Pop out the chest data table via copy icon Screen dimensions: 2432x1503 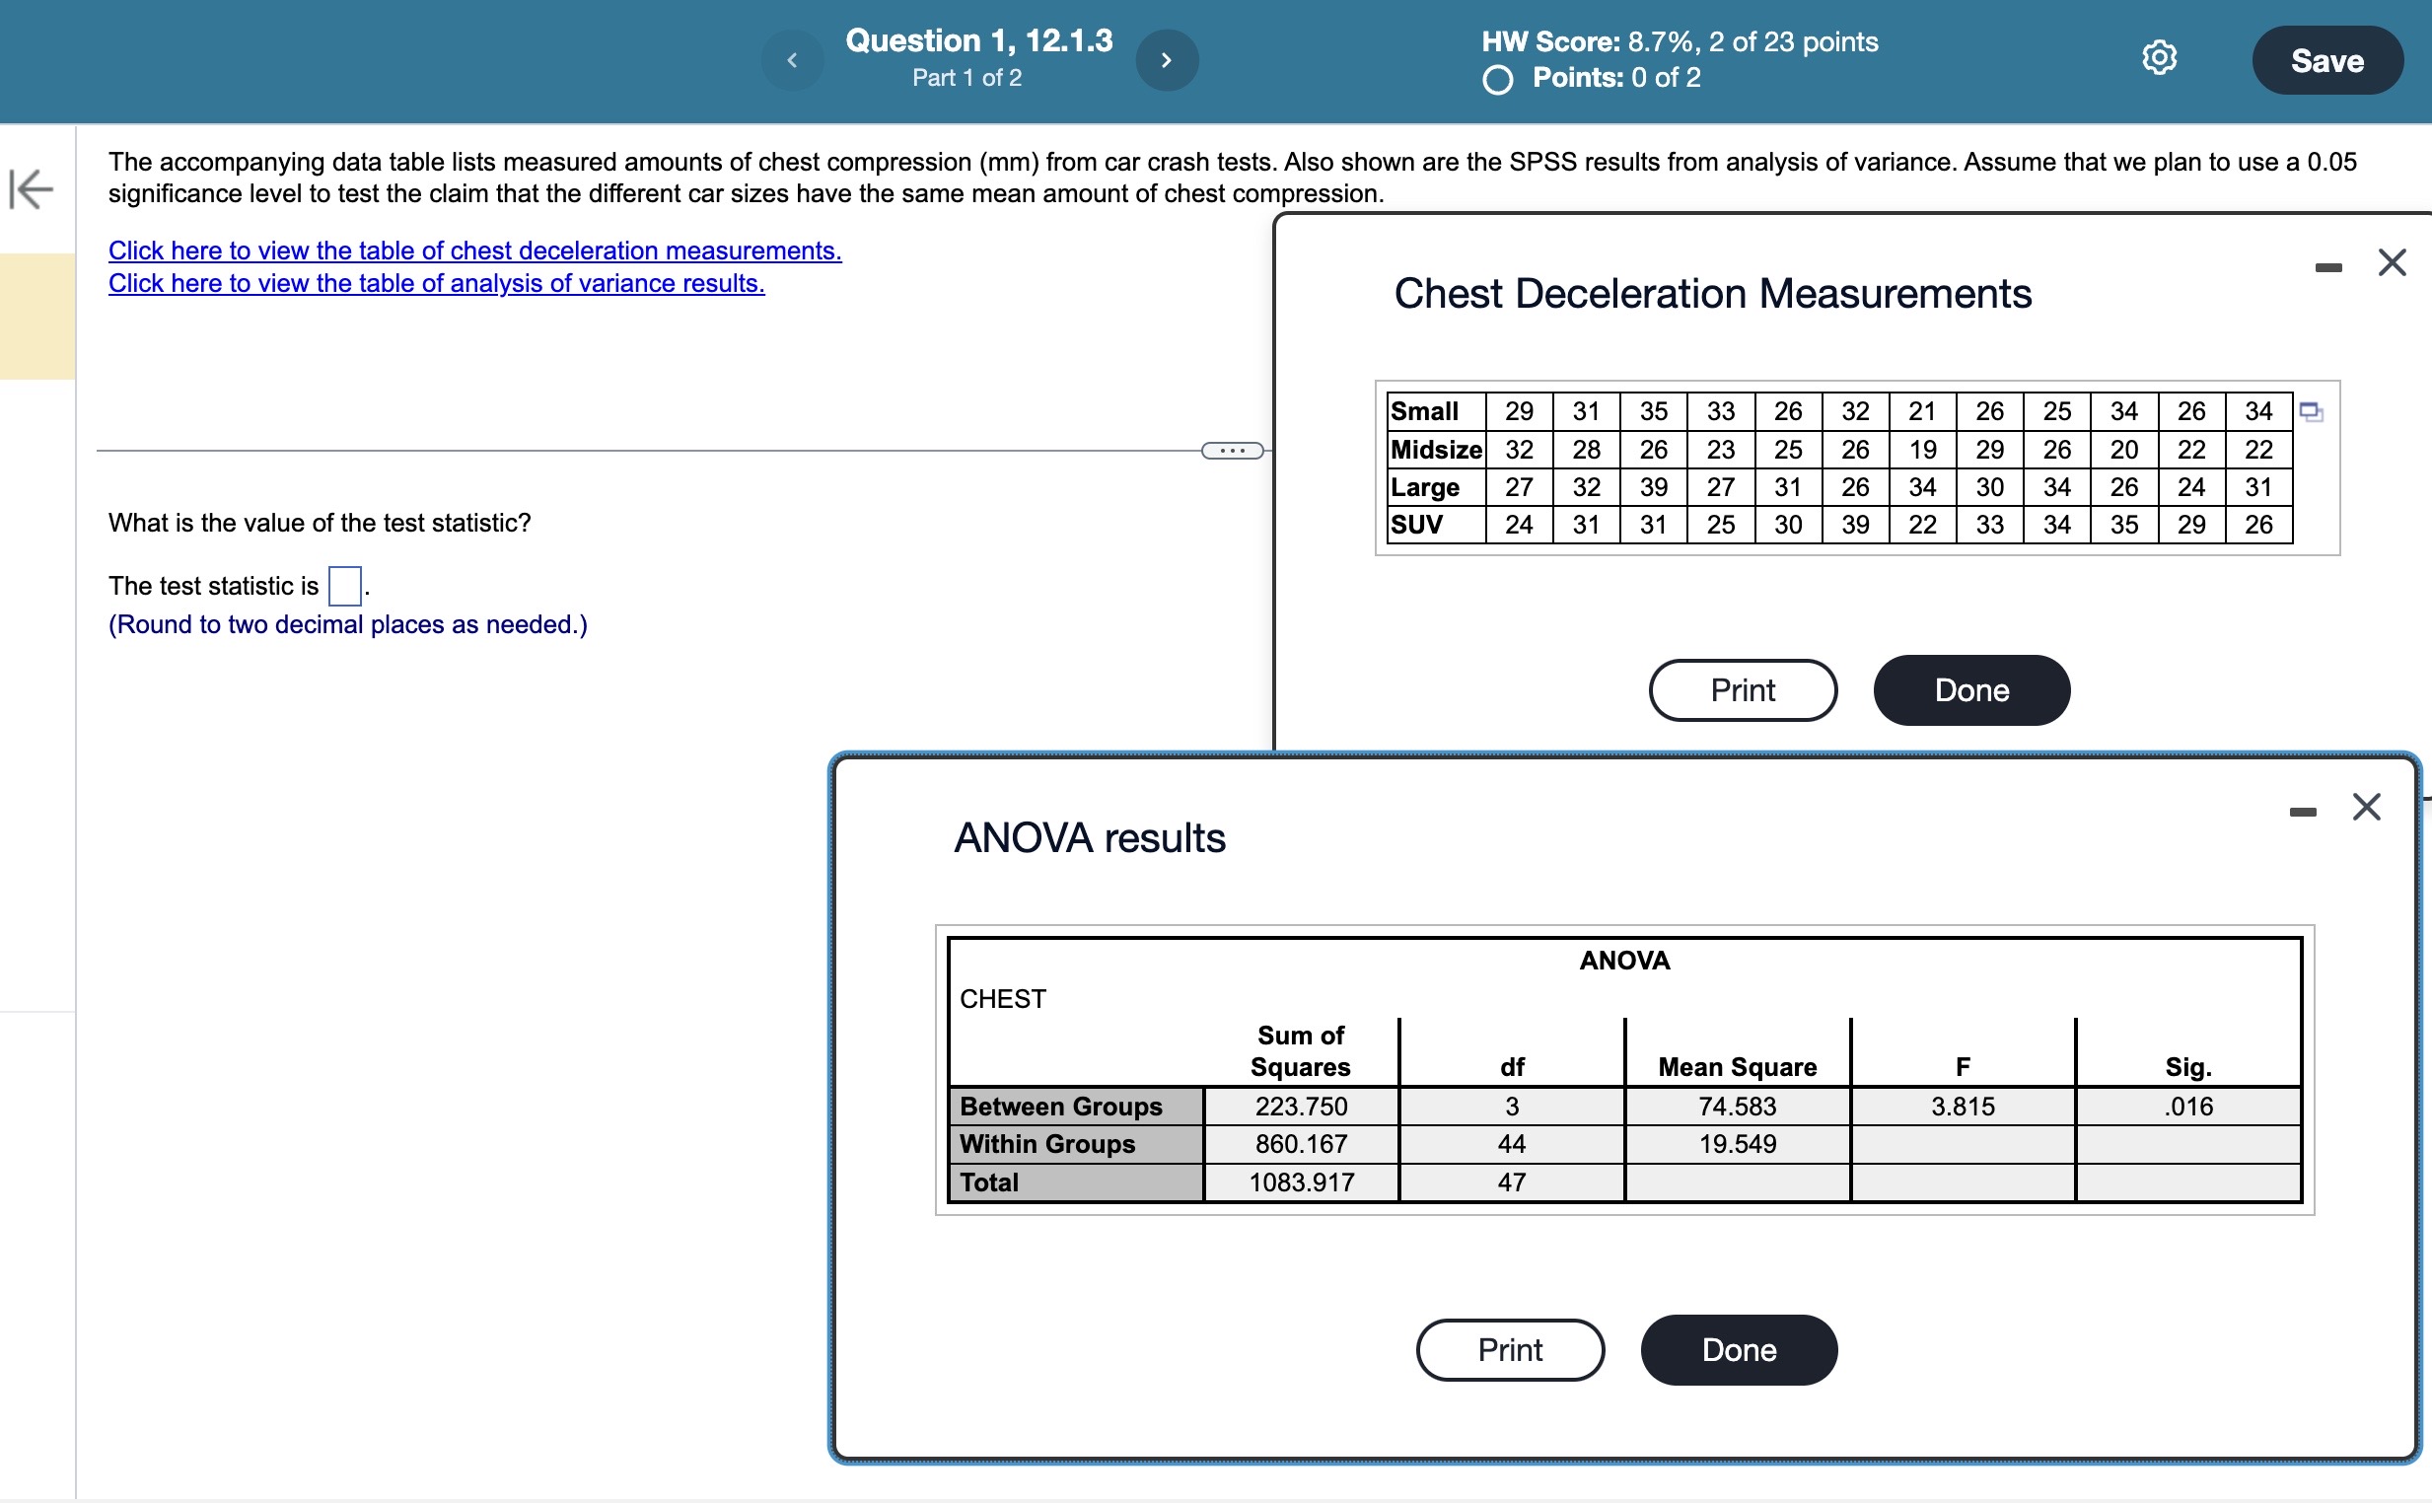[2313, 412]
